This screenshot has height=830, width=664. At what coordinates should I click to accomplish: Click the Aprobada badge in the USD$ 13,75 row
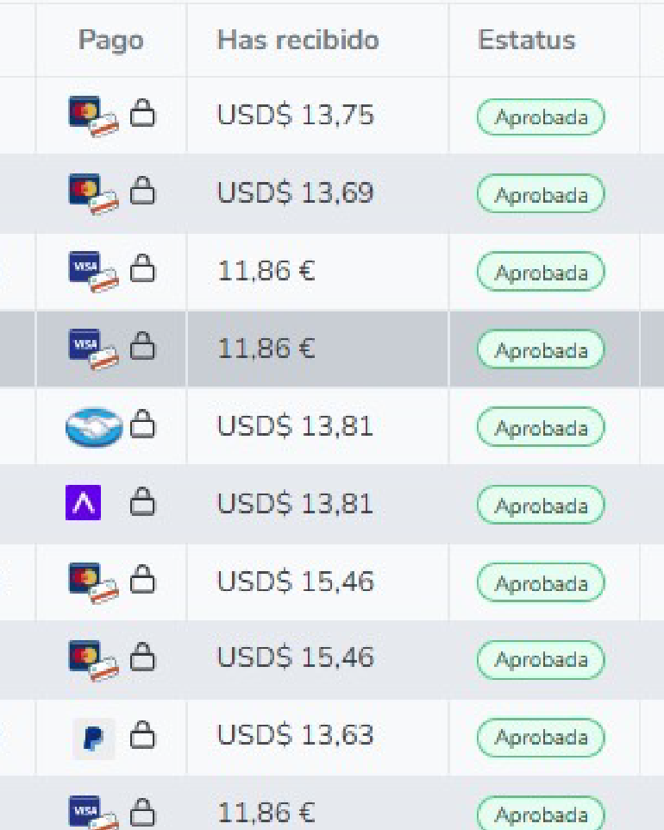tap(541, 117)
